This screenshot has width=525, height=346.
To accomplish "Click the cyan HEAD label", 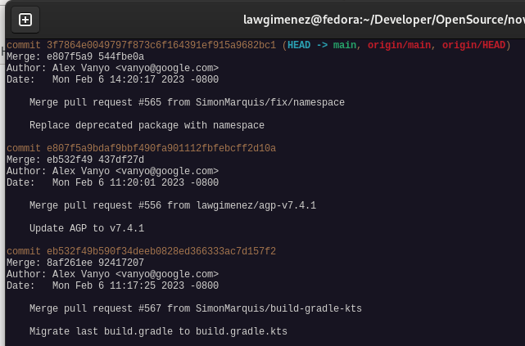I will pyautogui.click(x=300, y=45).
